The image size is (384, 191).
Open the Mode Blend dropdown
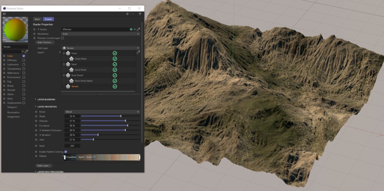[x=102, y=112]
